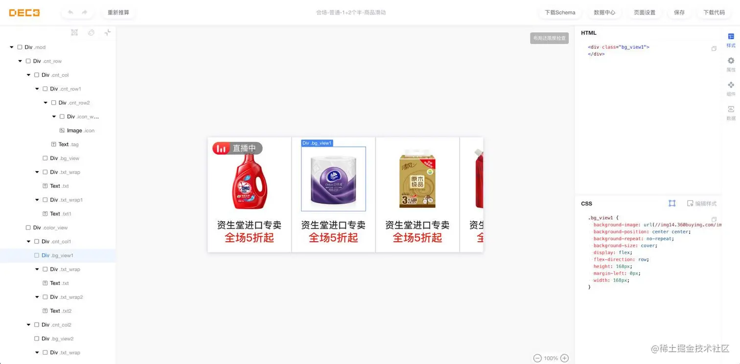
Task: Open 数据中心 in the top bar
Action: 604,12
